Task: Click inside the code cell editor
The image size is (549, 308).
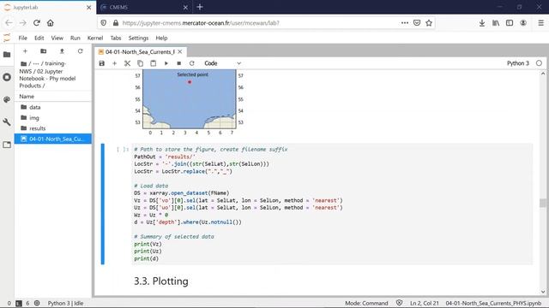Action: coord(332,204)
